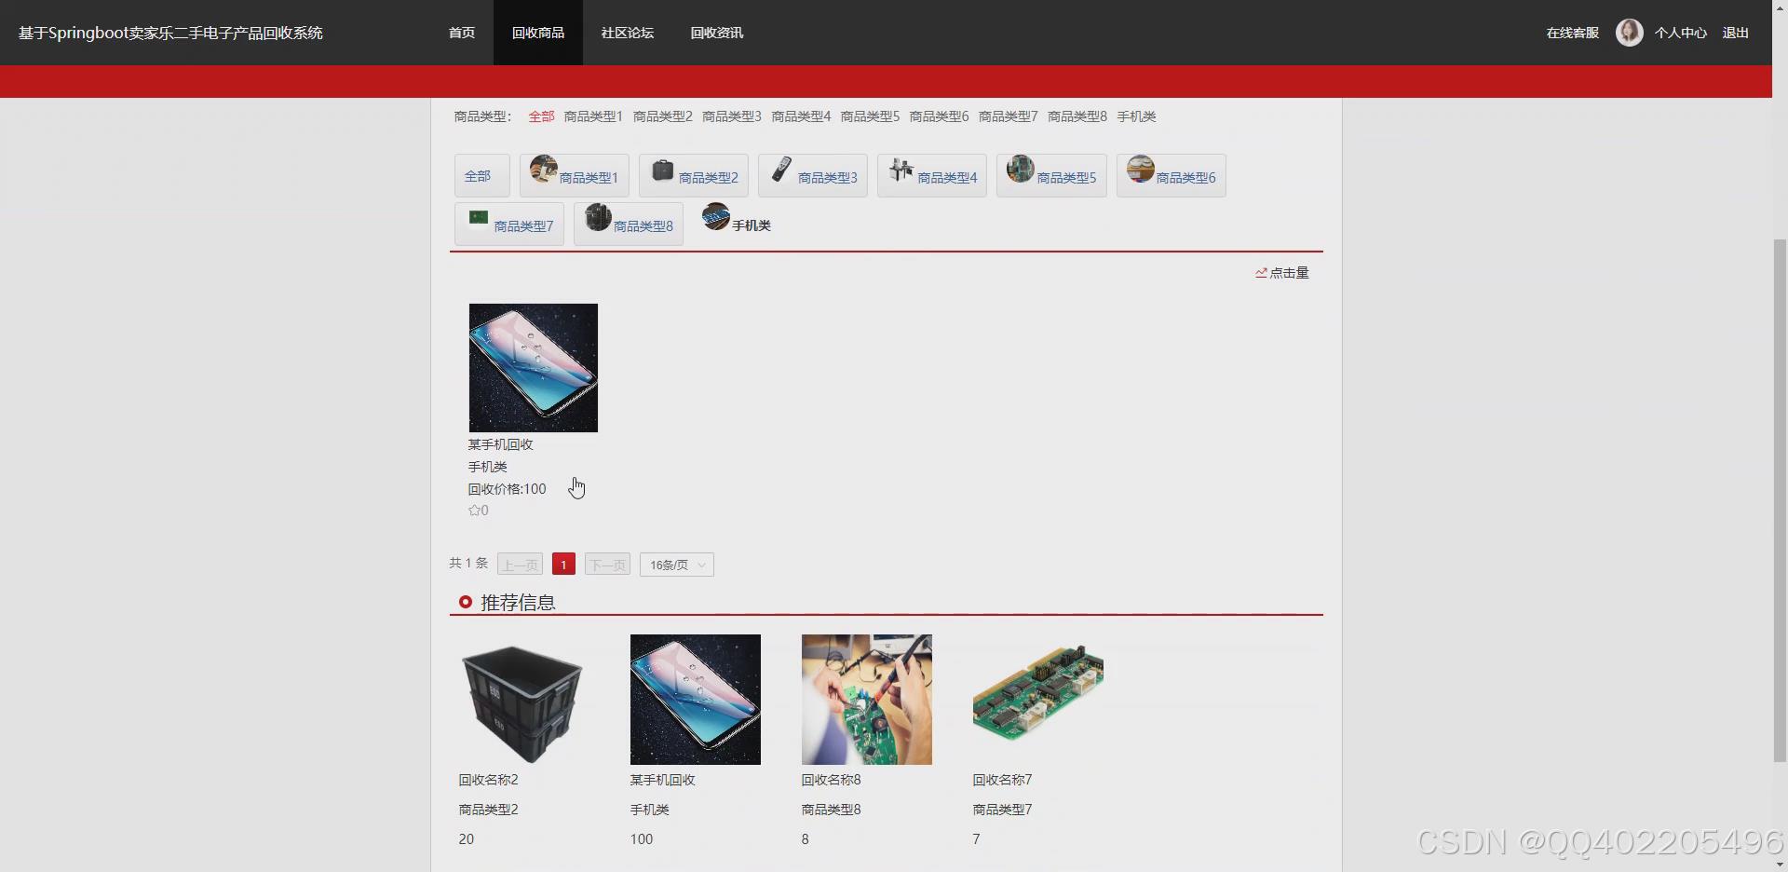Select 全部 to show all product types

tap(481, 175)
